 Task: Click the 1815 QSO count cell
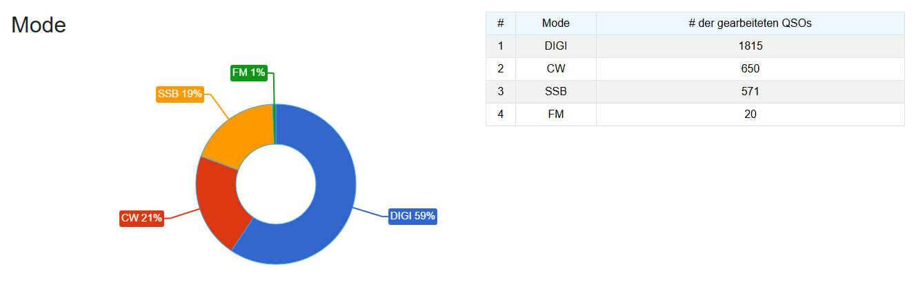(750, 46)
